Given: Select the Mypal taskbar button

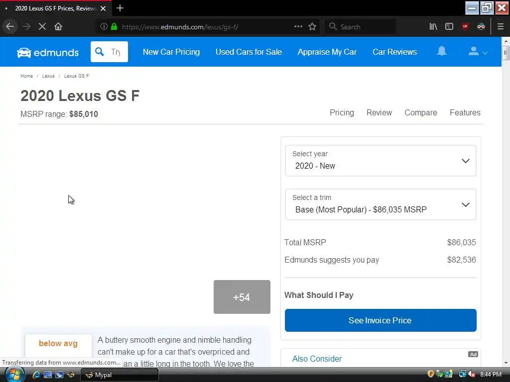Looking at the screenshot, I should point(120,375).
